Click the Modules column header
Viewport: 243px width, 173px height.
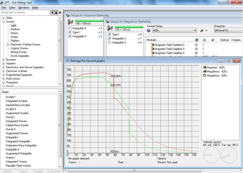(x=151, y=40)
